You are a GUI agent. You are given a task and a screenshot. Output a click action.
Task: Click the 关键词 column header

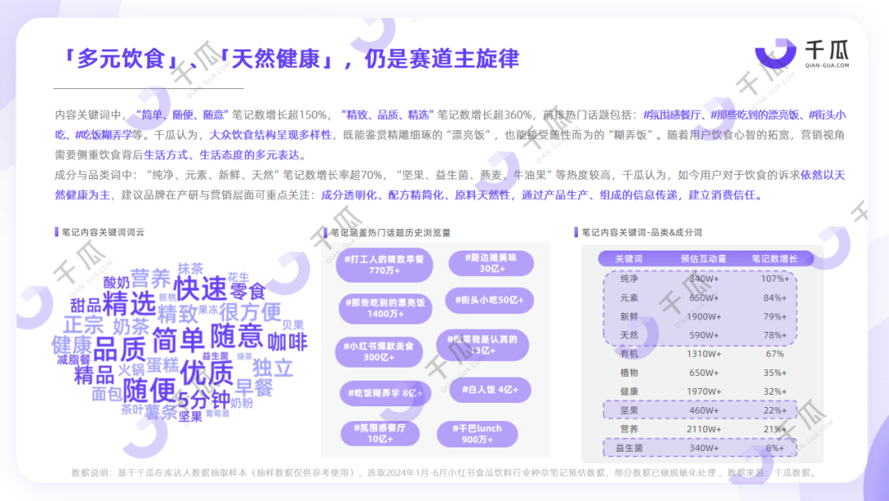coord(629,259)
